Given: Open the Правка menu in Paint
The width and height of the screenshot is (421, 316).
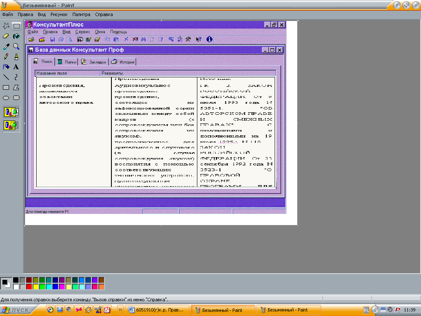Looking at the screenshot, I should [25, 14].
